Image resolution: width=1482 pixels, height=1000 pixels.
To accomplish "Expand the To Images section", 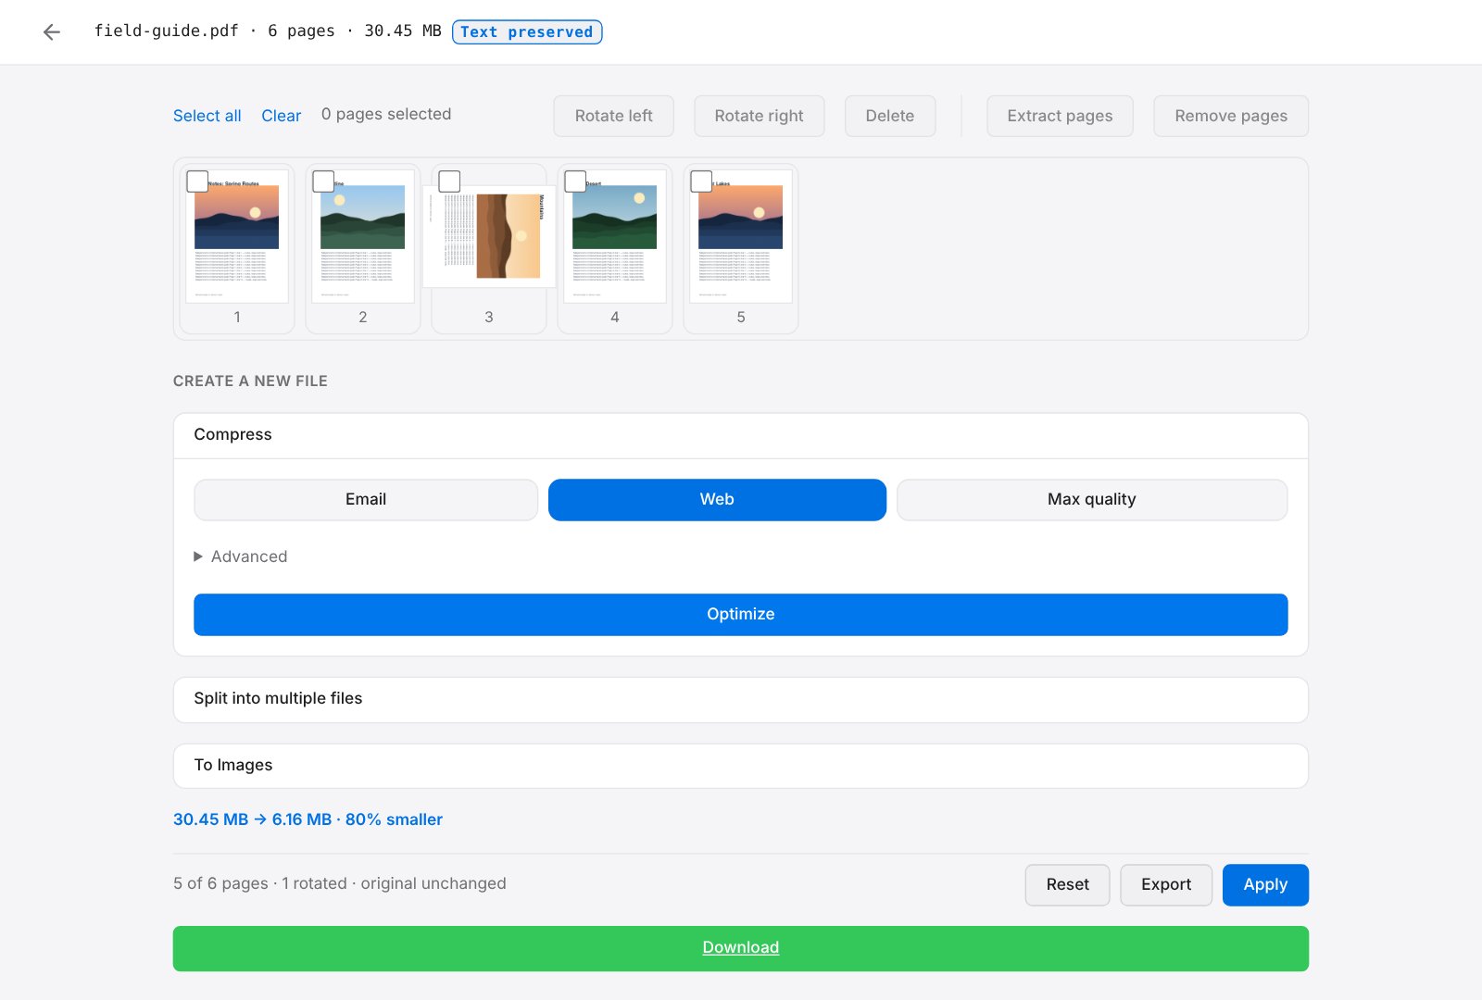I will click(x=740, y=766).
